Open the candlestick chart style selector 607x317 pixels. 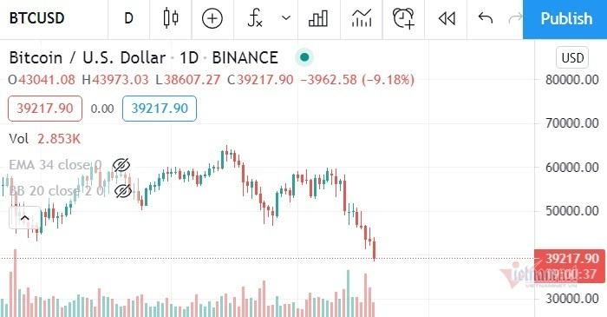tap(170, 18)
